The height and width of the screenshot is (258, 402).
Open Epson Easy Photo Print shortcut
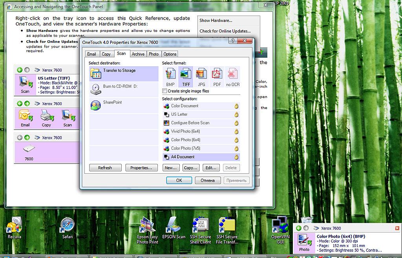tap(148, 231)
